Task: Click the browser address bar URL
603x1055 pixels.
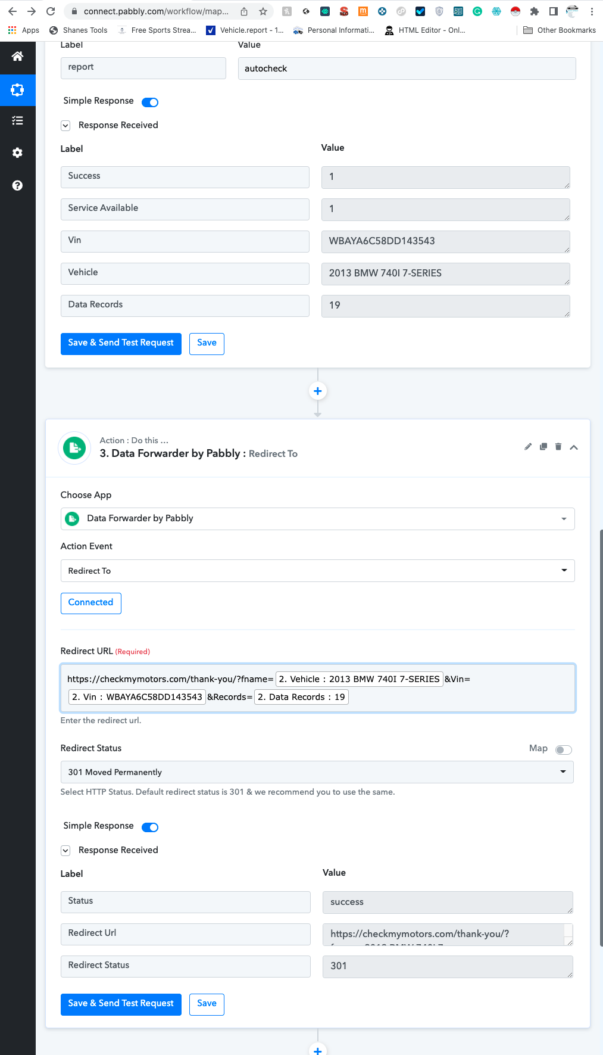Action: tap(156, 11)
